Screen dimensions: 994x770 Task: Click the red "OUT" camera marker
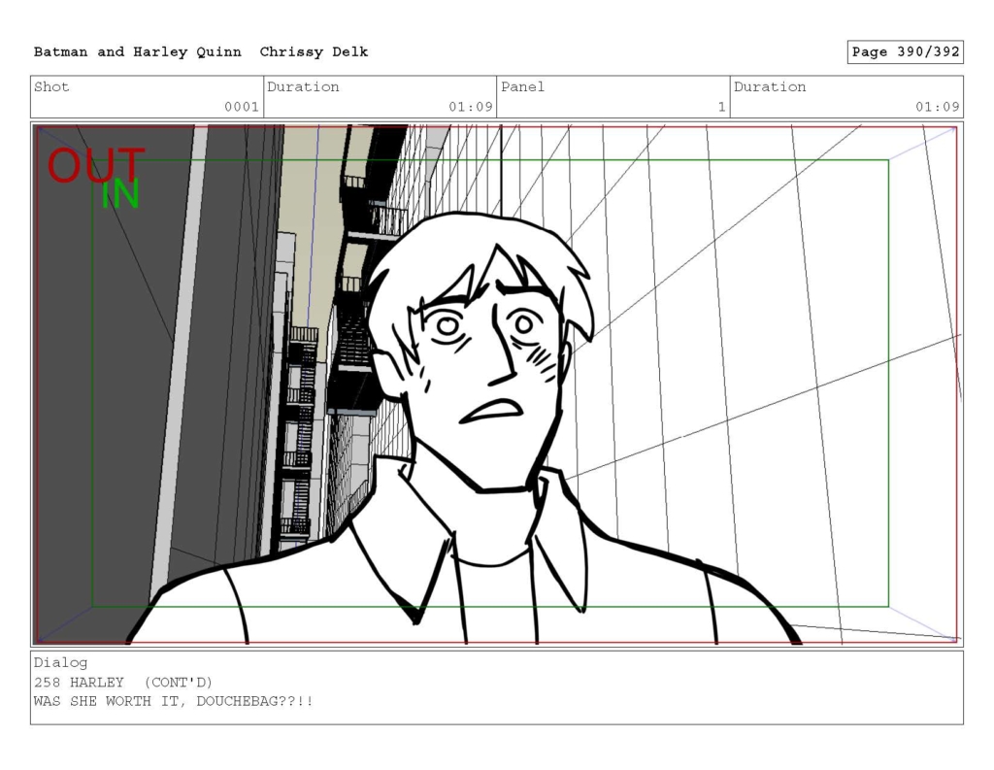pyautogui.click(x=96, y=165)
